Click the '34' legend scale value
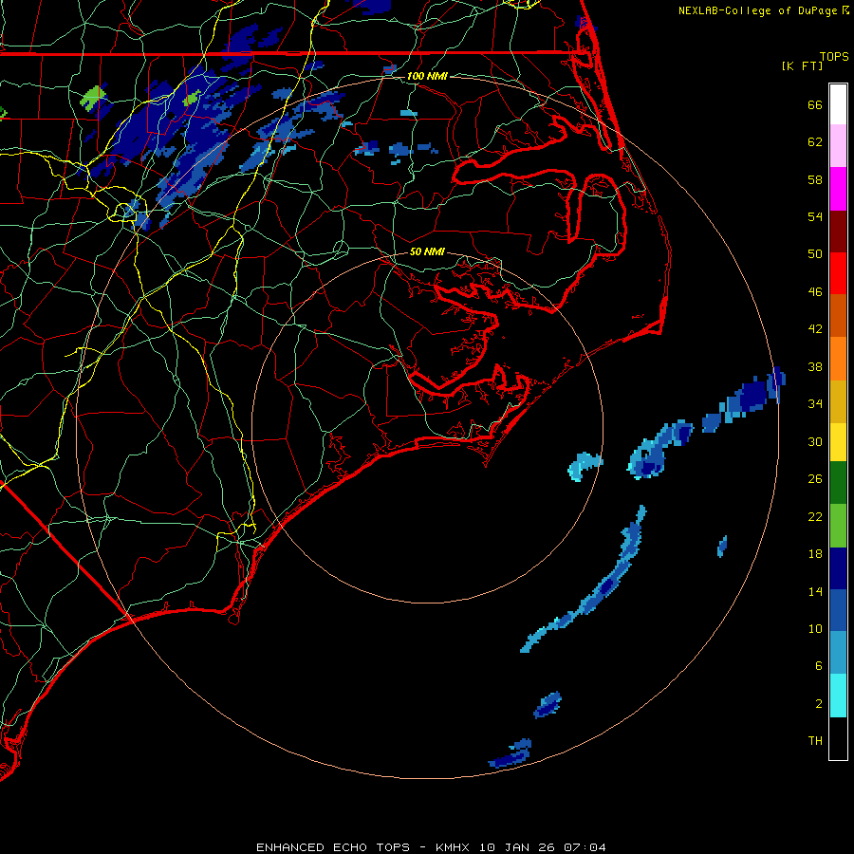The width and height of the screenshot is (854, 854). [x=815, y=404]
